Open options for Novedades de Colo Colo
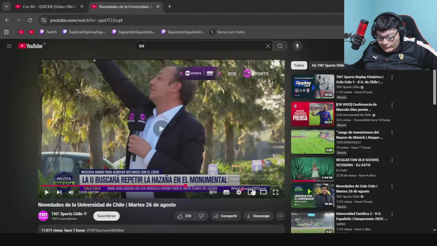The height and width of the screenshot is (246, 437). (392, 187)
